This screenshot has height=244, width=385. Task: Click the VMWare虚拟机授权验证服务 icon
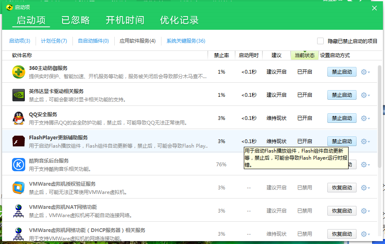click(19, 188)
